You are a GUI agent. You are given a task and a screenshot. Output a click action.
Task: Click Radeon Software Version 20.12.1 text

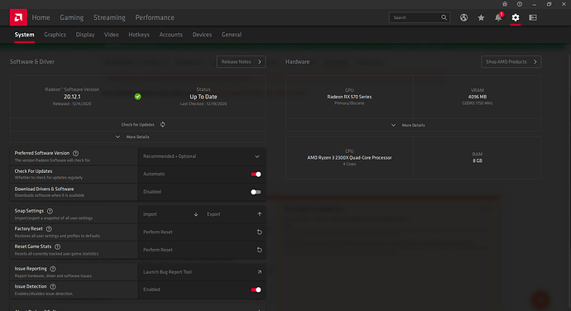(x=72, y=97)
